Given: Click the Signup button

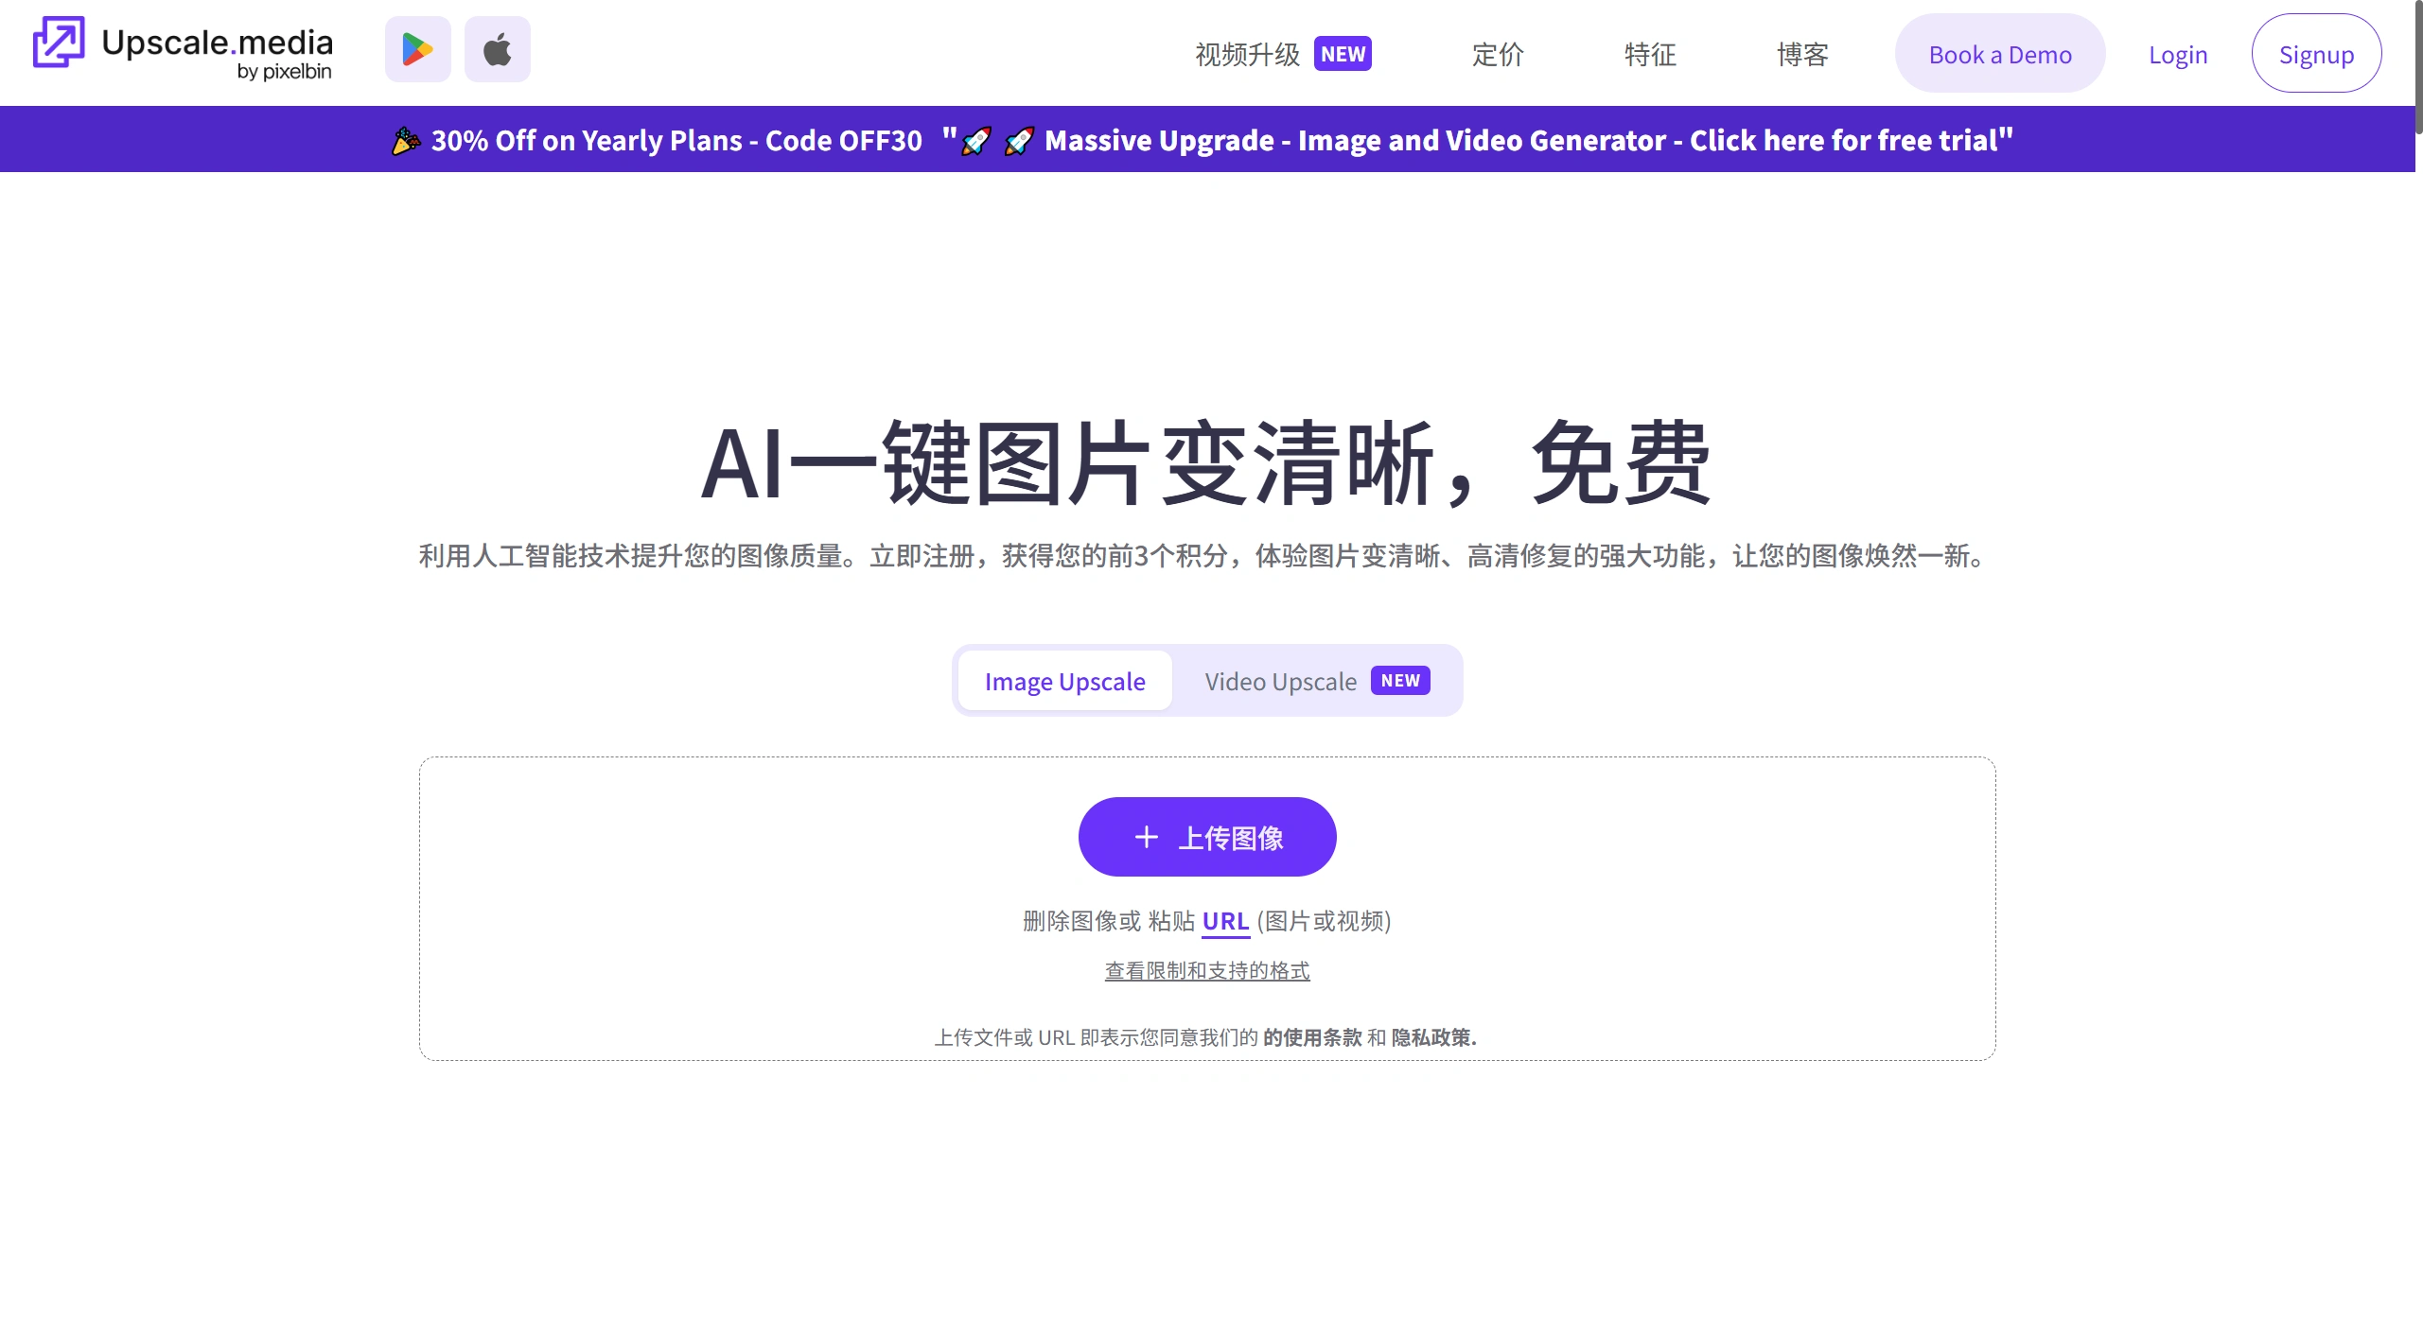Looking at the screenshot, I should tap(2316, 54).
